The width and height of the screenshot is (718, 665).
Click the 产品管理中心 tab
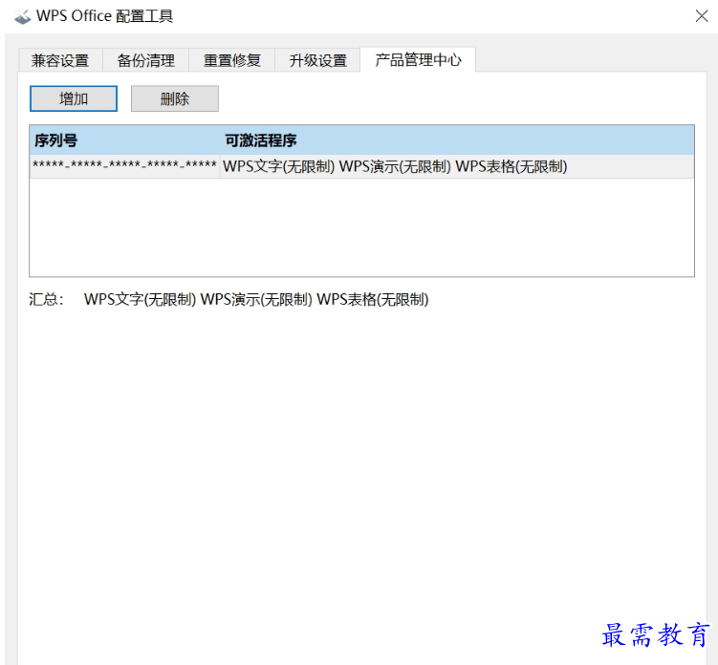418,59
